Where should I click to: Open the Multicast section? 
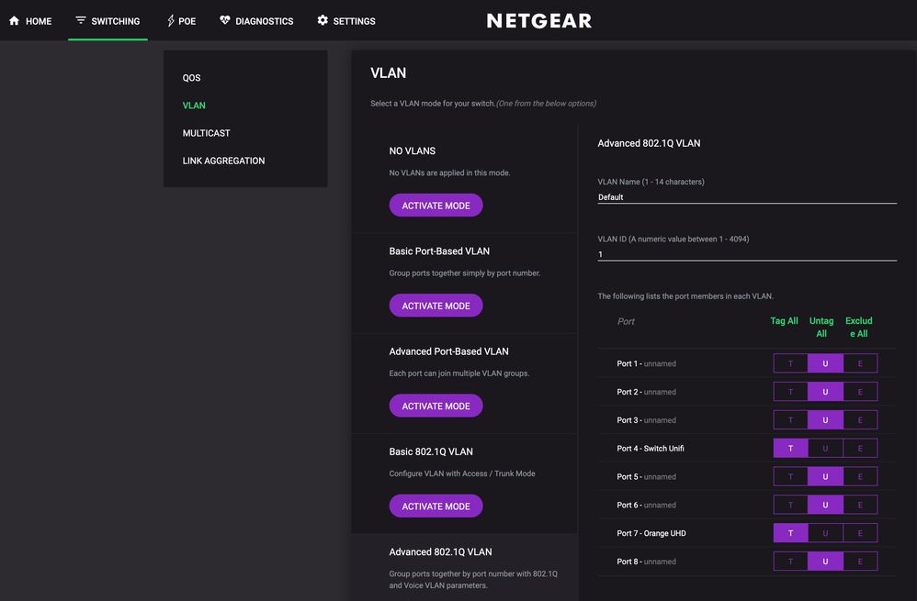pyautogui.click(x=206, y=133)
